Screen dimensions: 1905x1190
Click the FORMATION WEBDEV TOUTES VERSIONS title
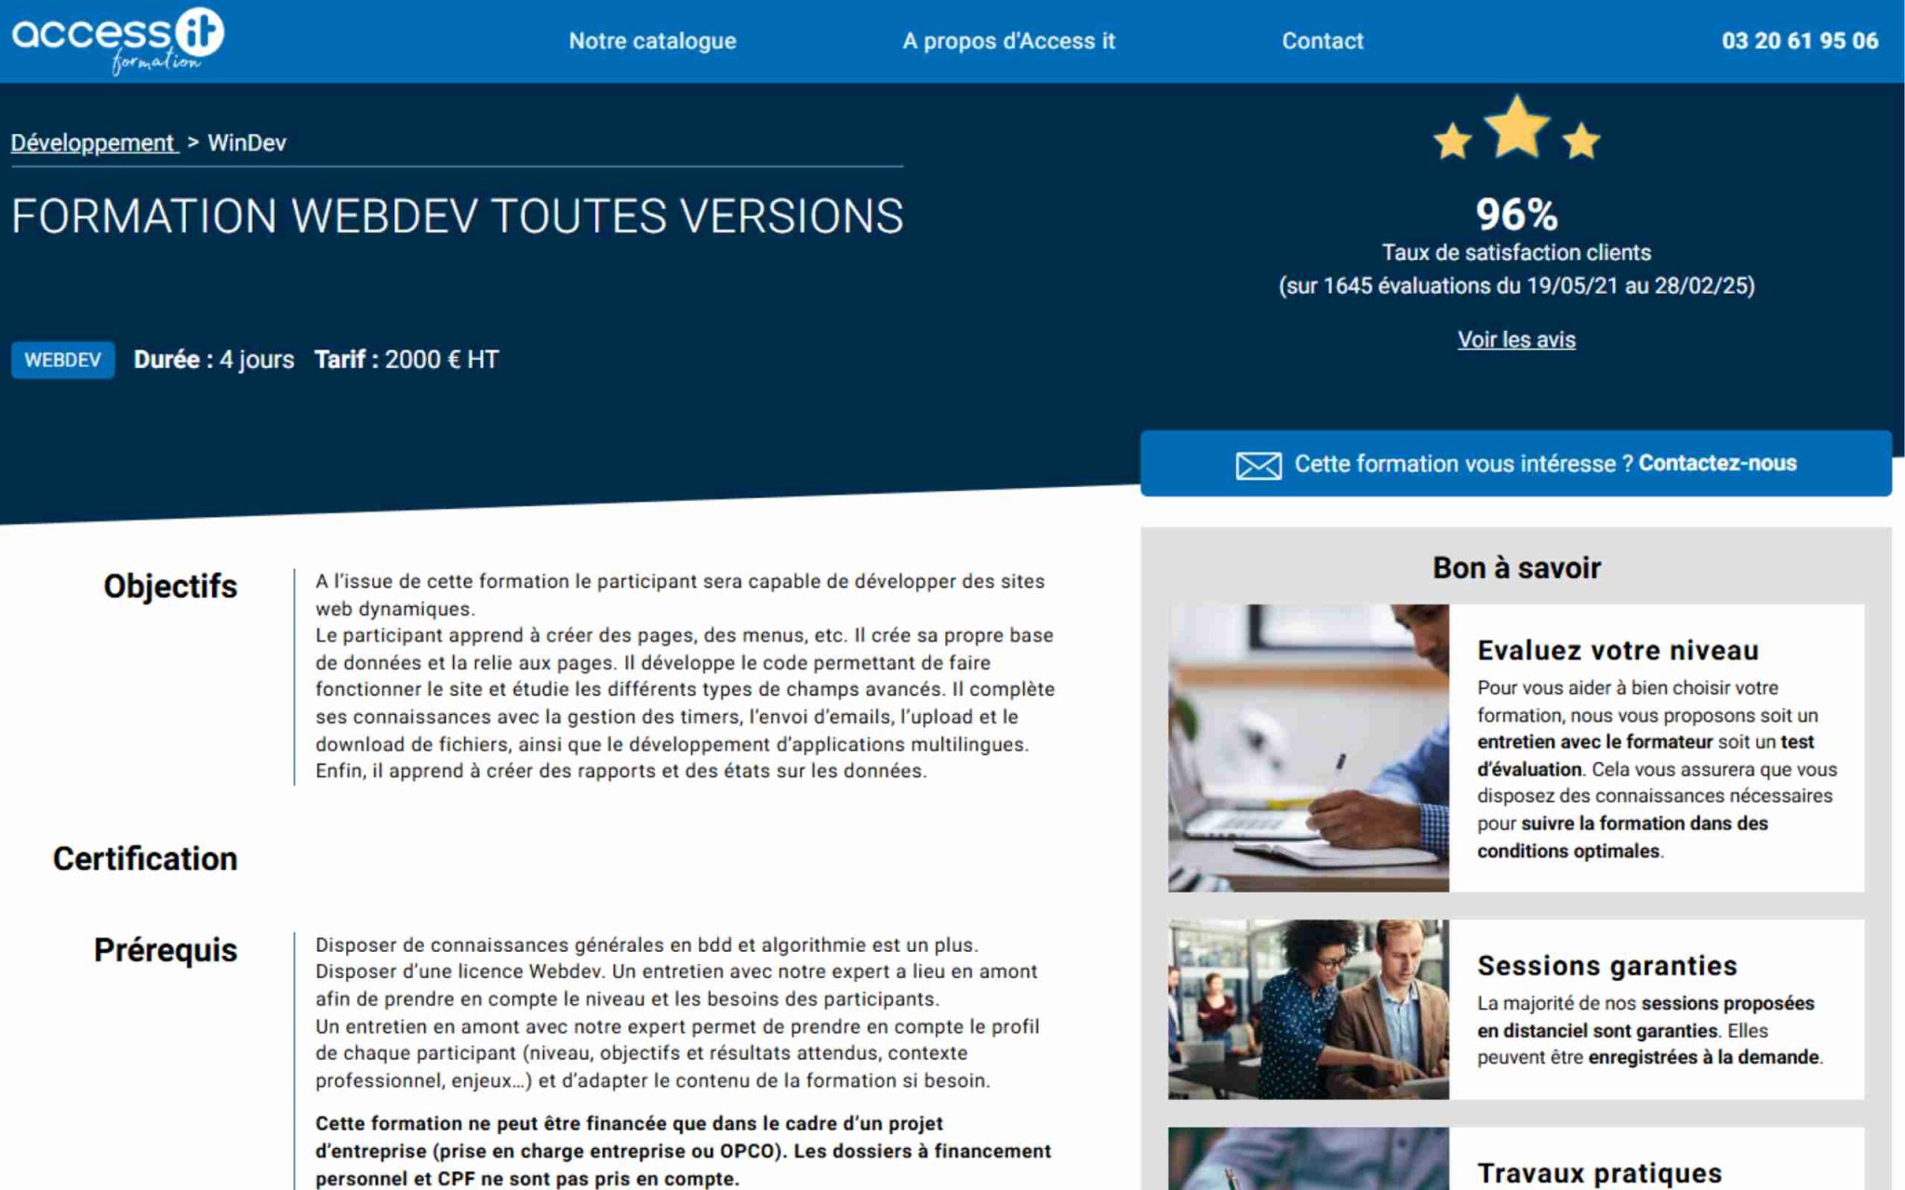pos(457,216)
